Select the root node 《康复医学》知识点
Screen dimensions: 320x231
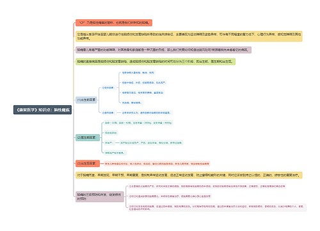tap(42, 110)
